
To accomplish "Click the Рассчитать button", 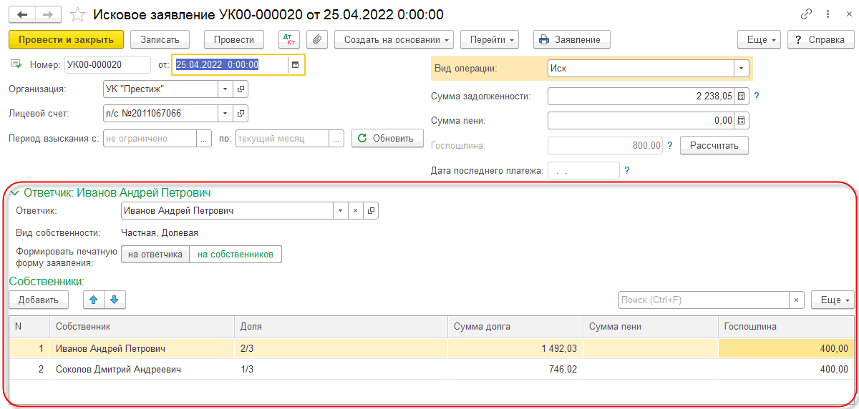I will [714, 145].
